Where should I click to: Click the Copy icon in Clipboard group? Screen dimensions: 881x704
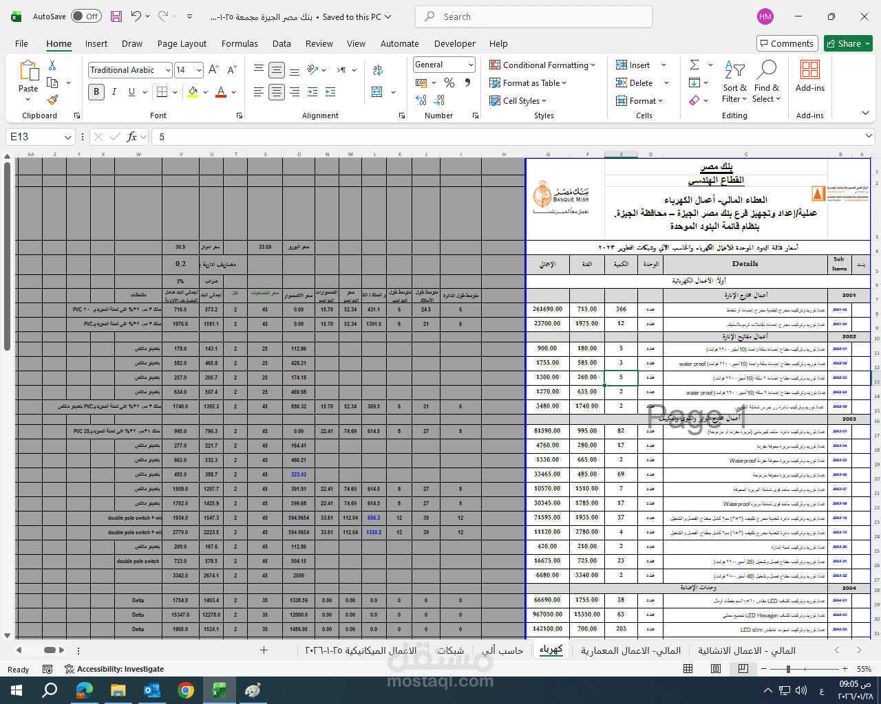[x=52, y=82]
